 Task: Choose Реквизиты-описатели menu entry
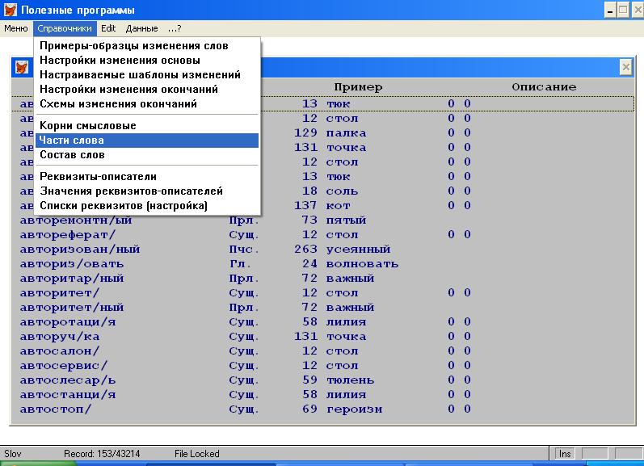click(147, 177)
